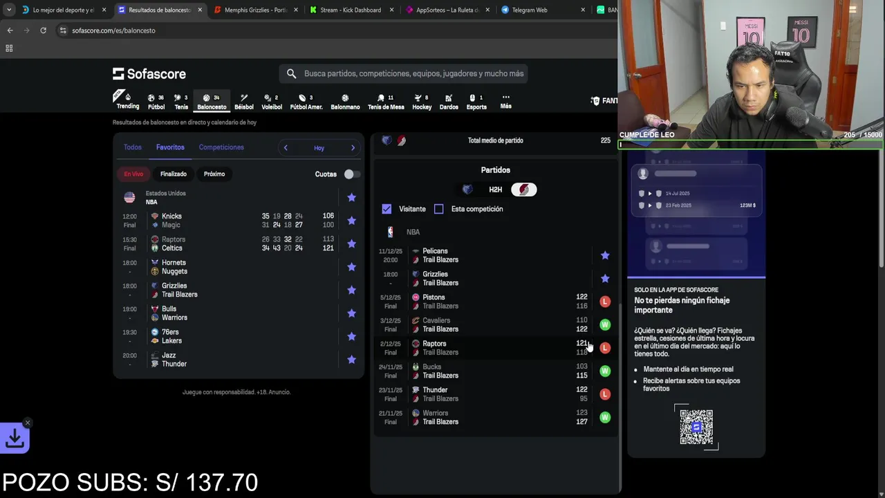
Task: Switch to Favoritos tab
Action: [x=170, y=147]
